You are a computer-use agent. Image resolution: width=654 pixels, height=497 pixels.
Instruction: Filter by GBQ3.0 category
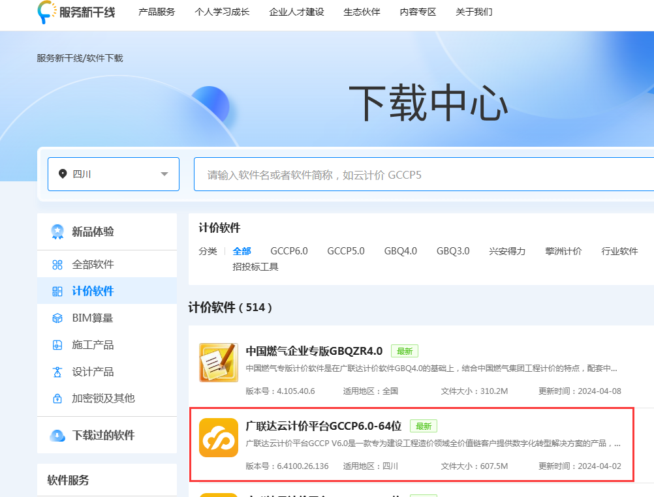coord(453,251)
